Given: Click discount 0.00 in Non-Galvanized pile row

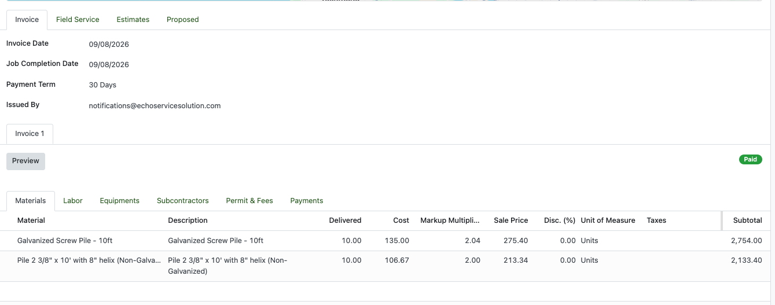Looking at the screenshot, I should pos(568,260).
